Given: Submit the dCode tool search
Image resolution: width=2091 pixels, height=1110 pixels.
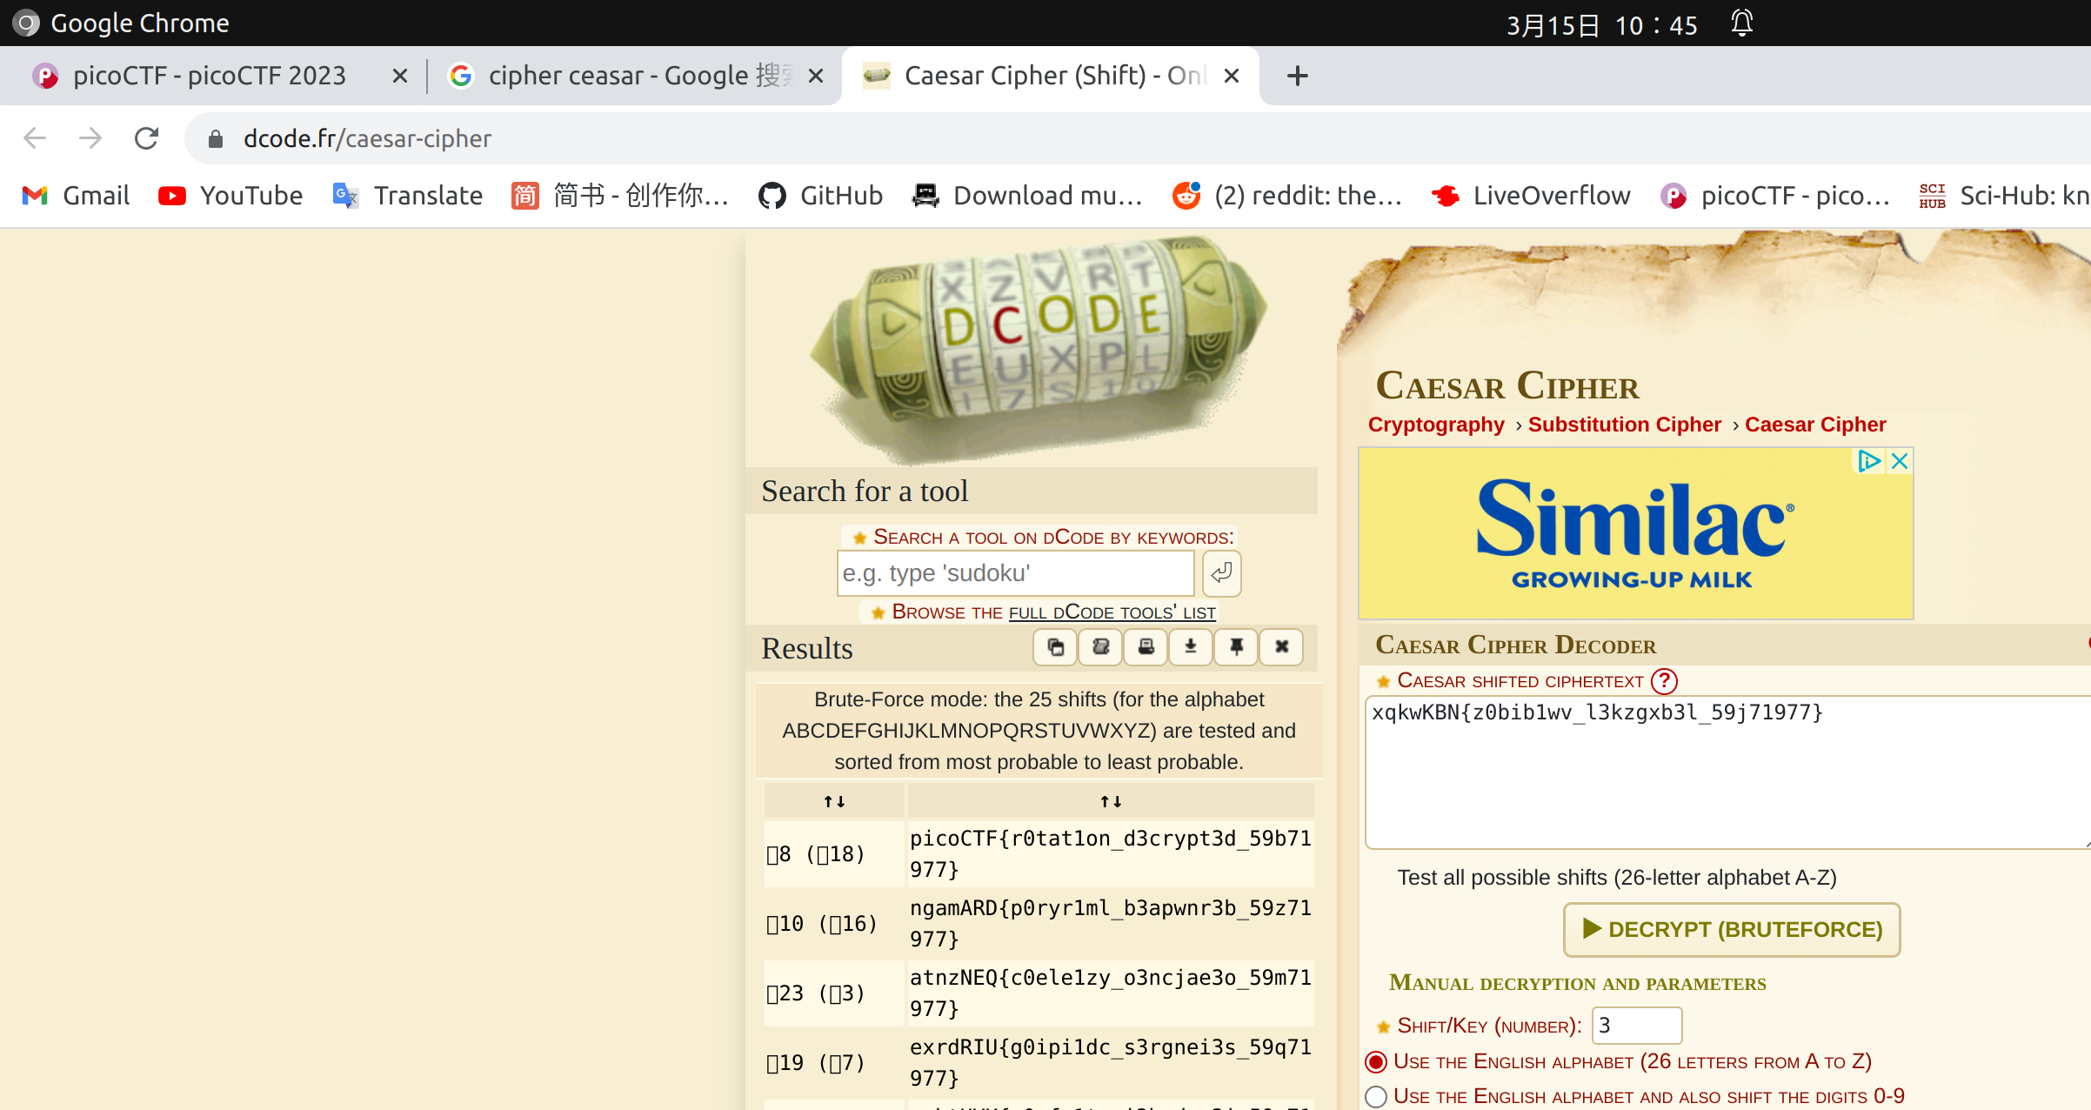Looking at the screenshot, I should 1221,573.
